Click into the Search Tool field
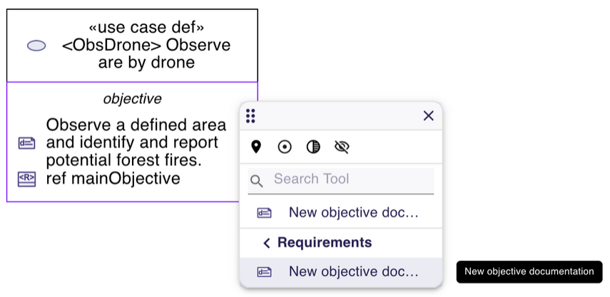Image resolution: width=610 pixels, height=297 pixels. [350, 179]
